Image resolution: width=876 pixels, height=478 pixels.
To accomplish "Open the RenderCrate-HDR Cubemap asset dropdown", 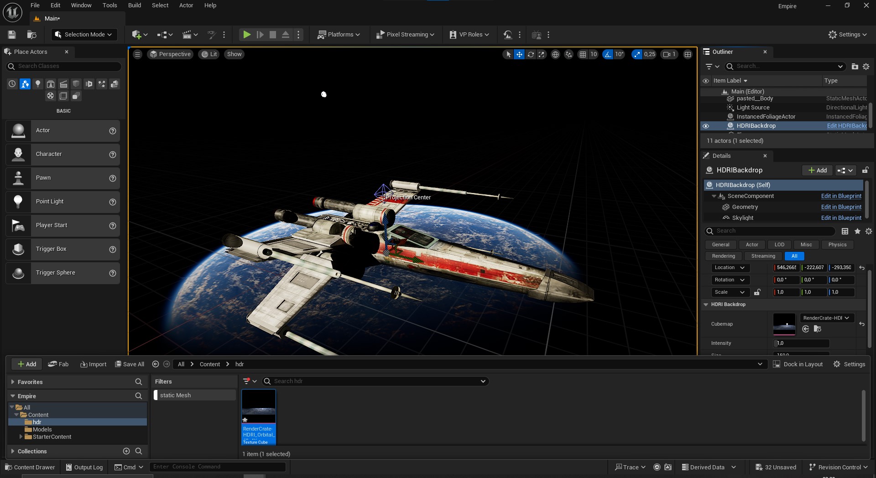I will click(827, 318).
